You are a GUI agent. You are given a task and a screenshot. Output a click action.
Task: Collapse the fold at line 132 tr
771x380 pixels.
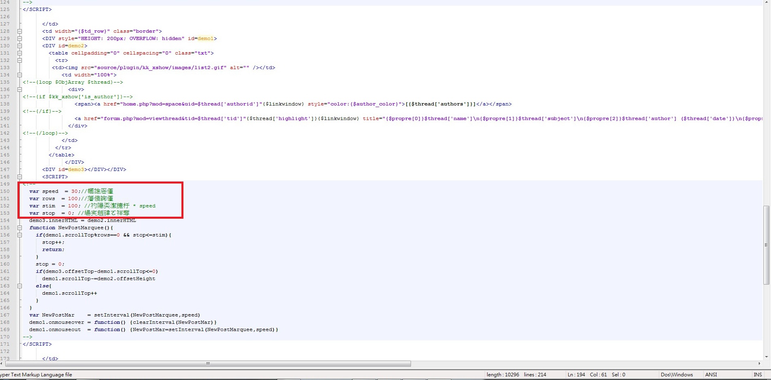(19, 60)
